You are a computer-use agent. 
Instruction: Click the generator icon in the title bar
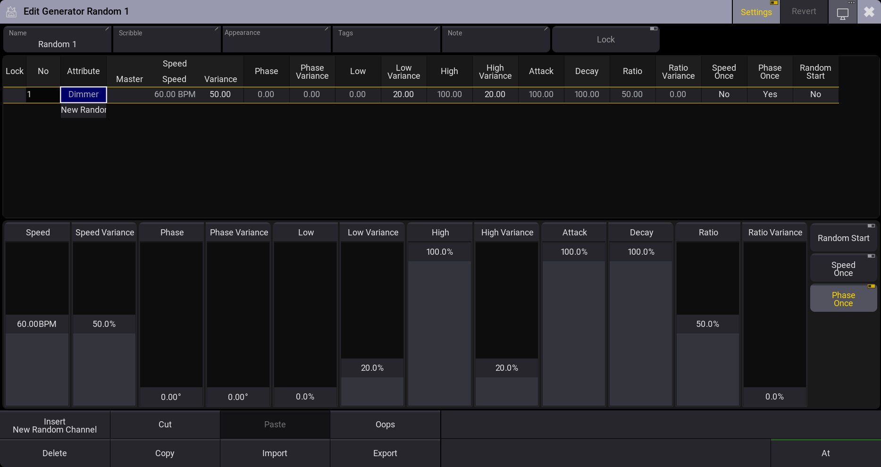pos(11,12)
